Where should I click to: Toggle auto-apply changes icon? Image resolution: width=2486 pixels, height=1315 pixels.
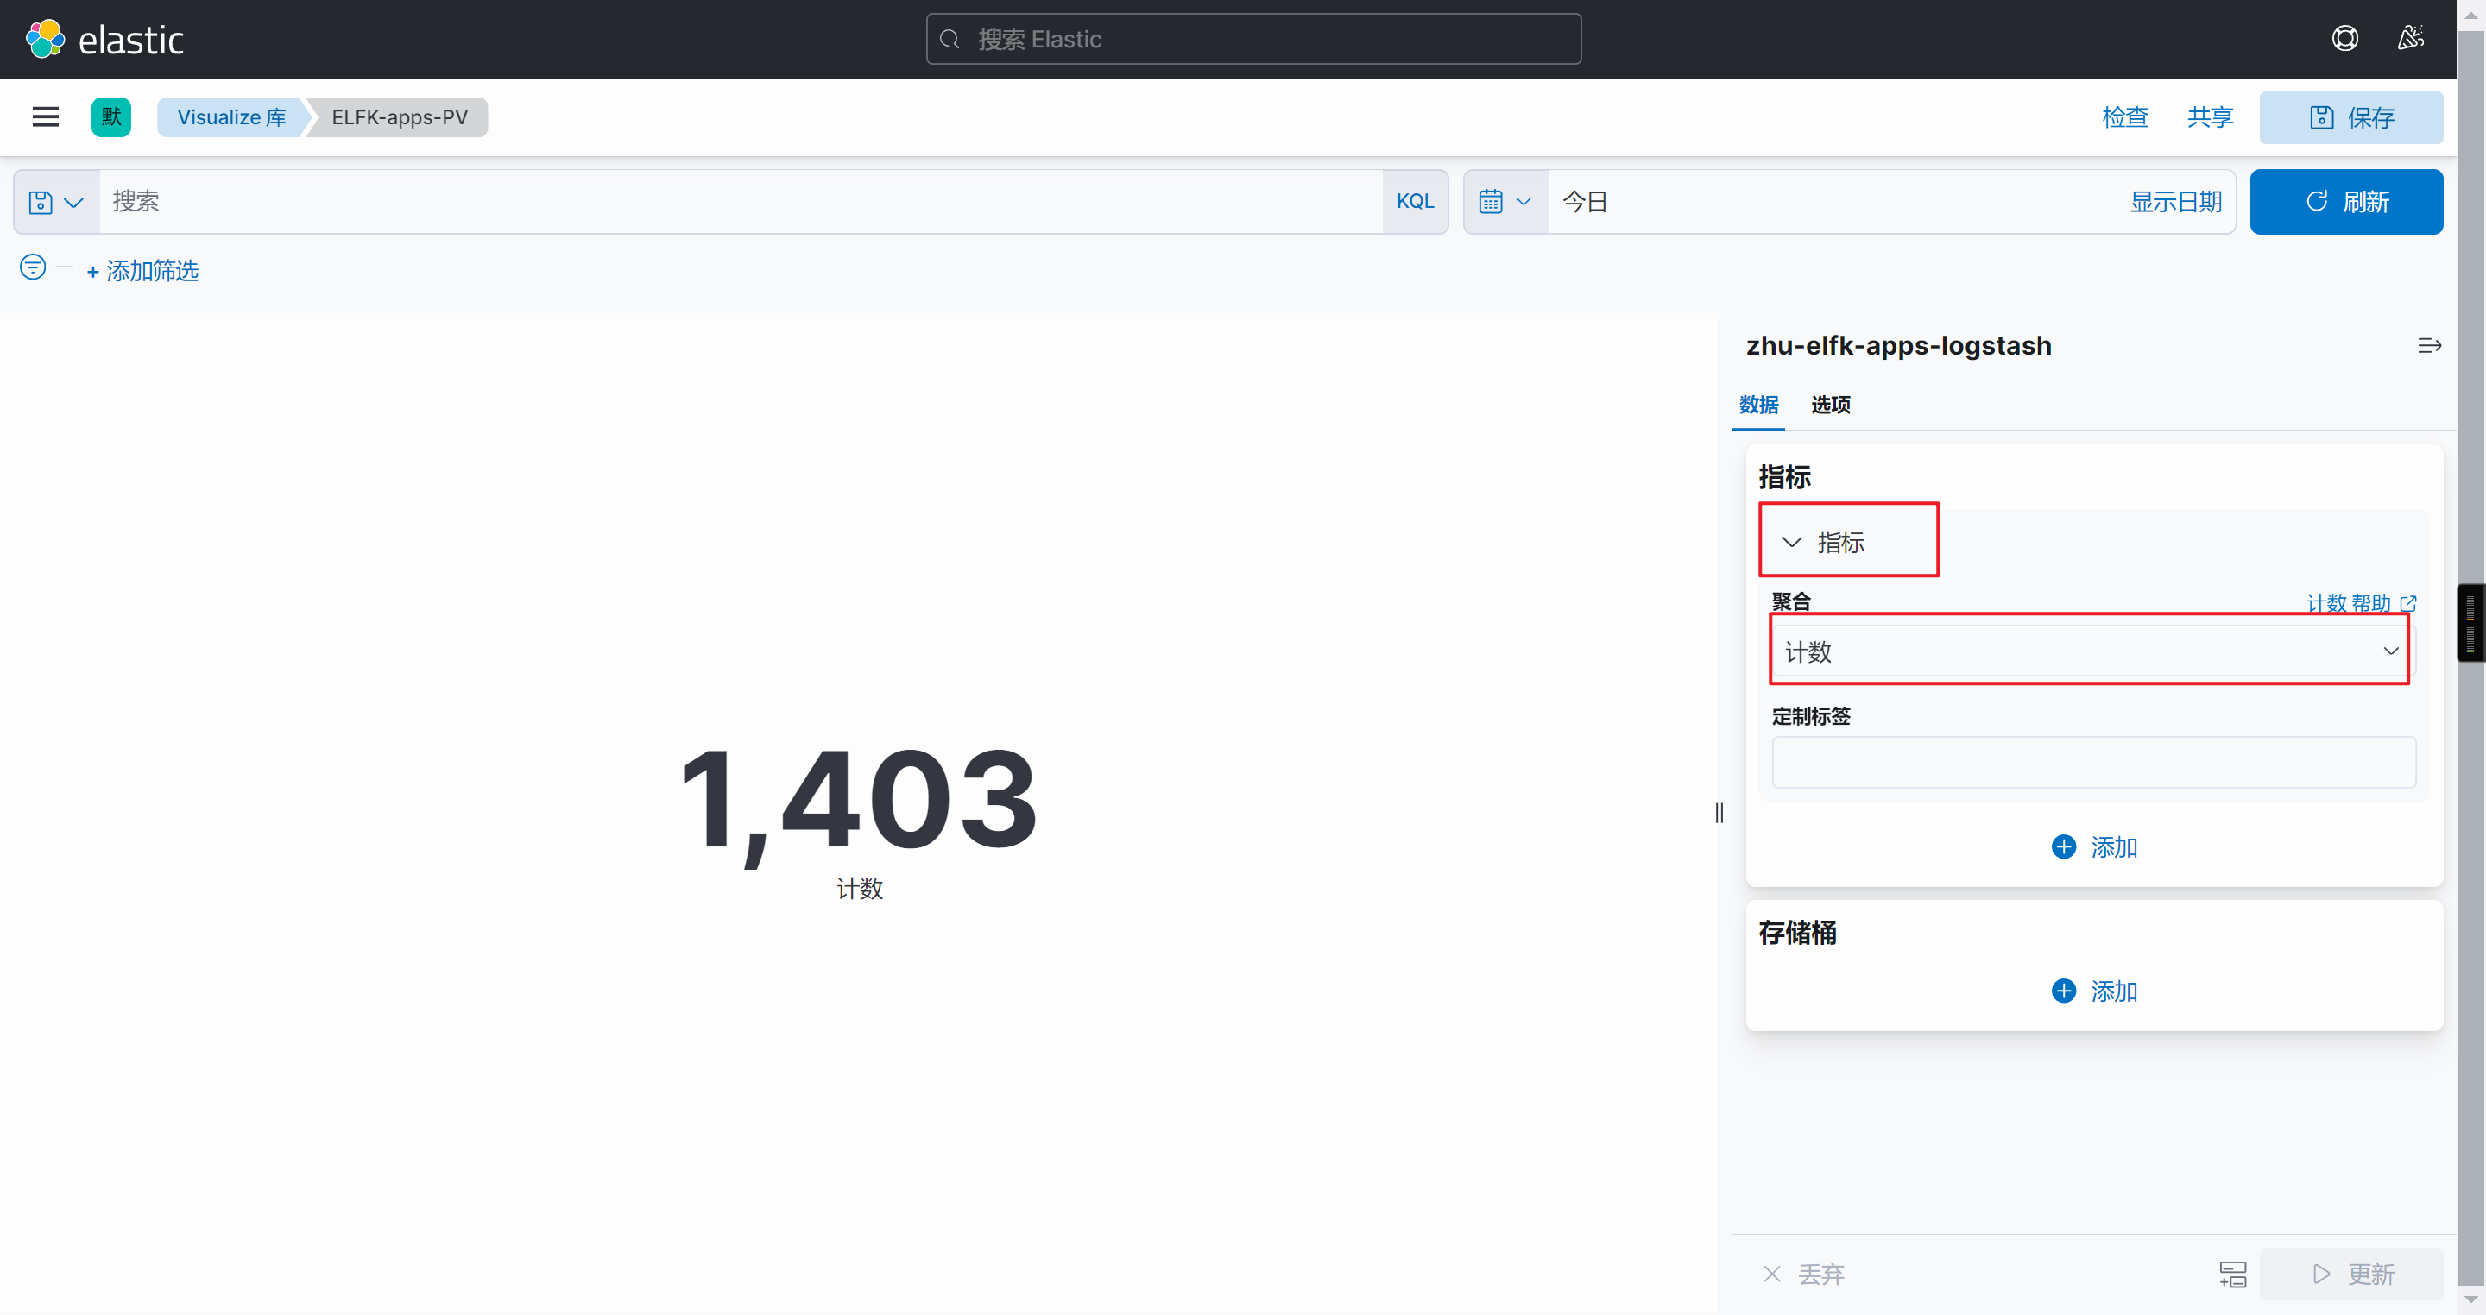(x=2232, y=1274)
